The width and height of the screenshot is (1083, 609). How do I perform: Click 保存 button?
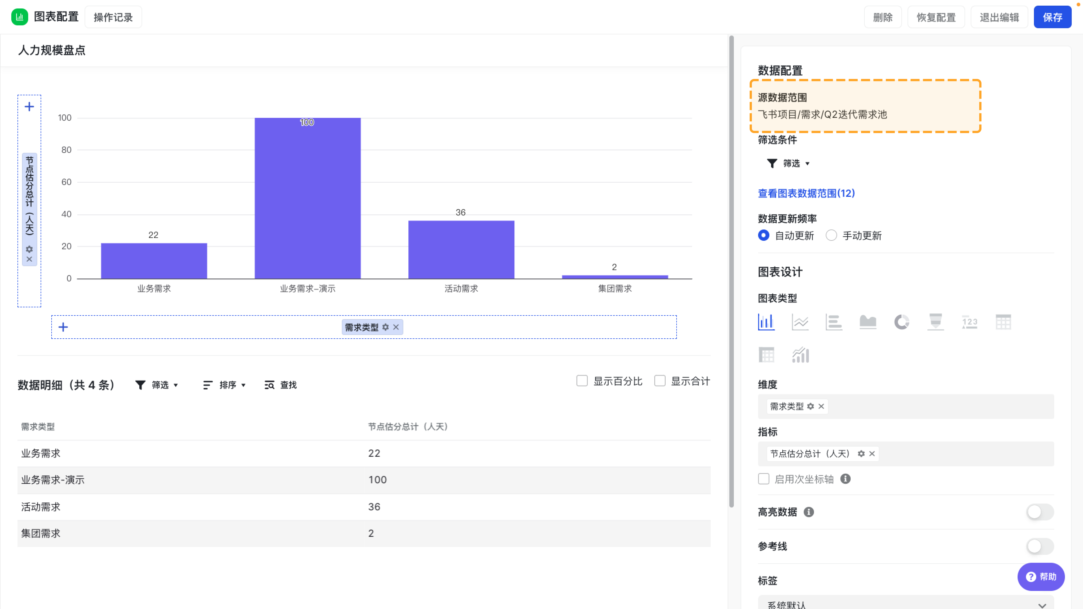click(x=1053, y=17)
